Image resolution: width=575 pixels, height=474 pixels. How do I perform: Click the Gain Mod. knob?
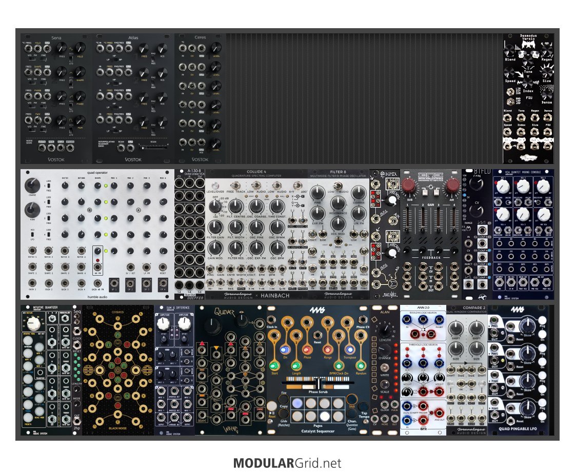coord(215,249)
